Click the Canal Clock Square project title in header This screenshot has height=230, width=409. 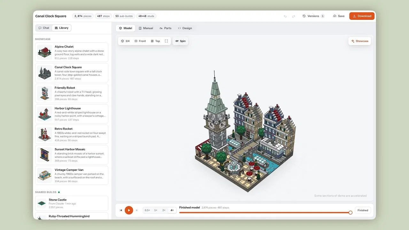point(51,16)
